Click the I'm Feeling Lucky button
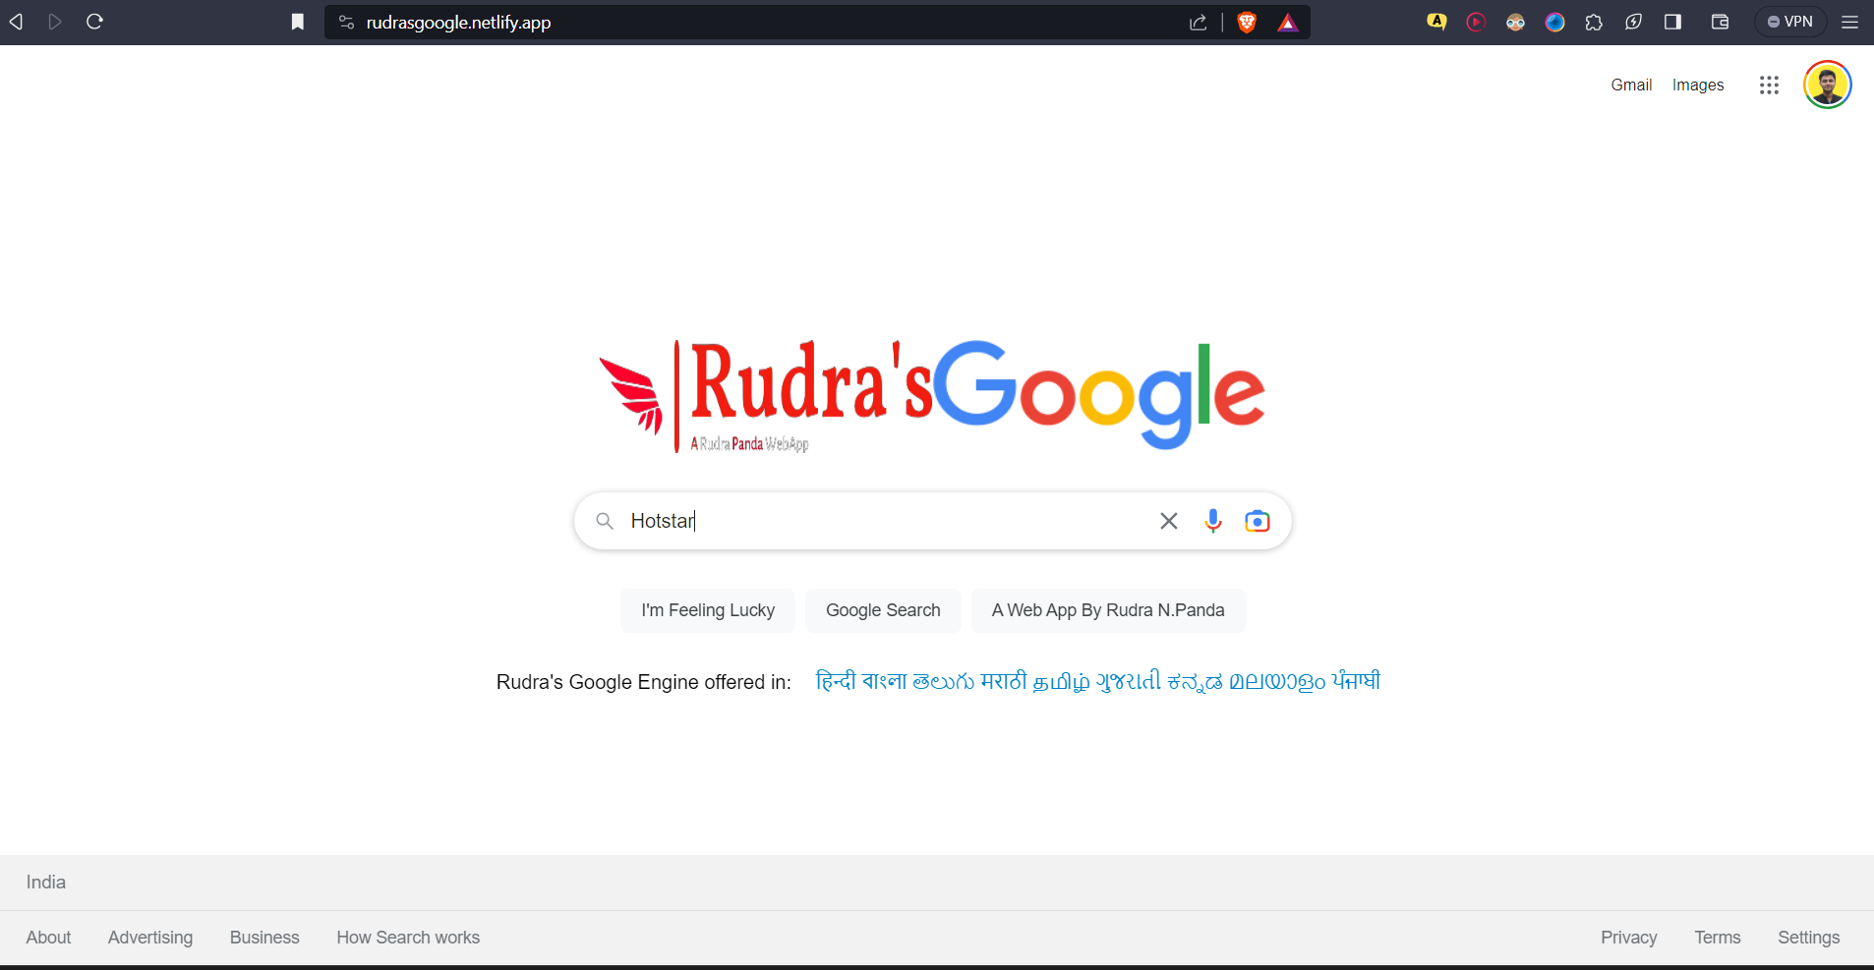 (708, 610)
